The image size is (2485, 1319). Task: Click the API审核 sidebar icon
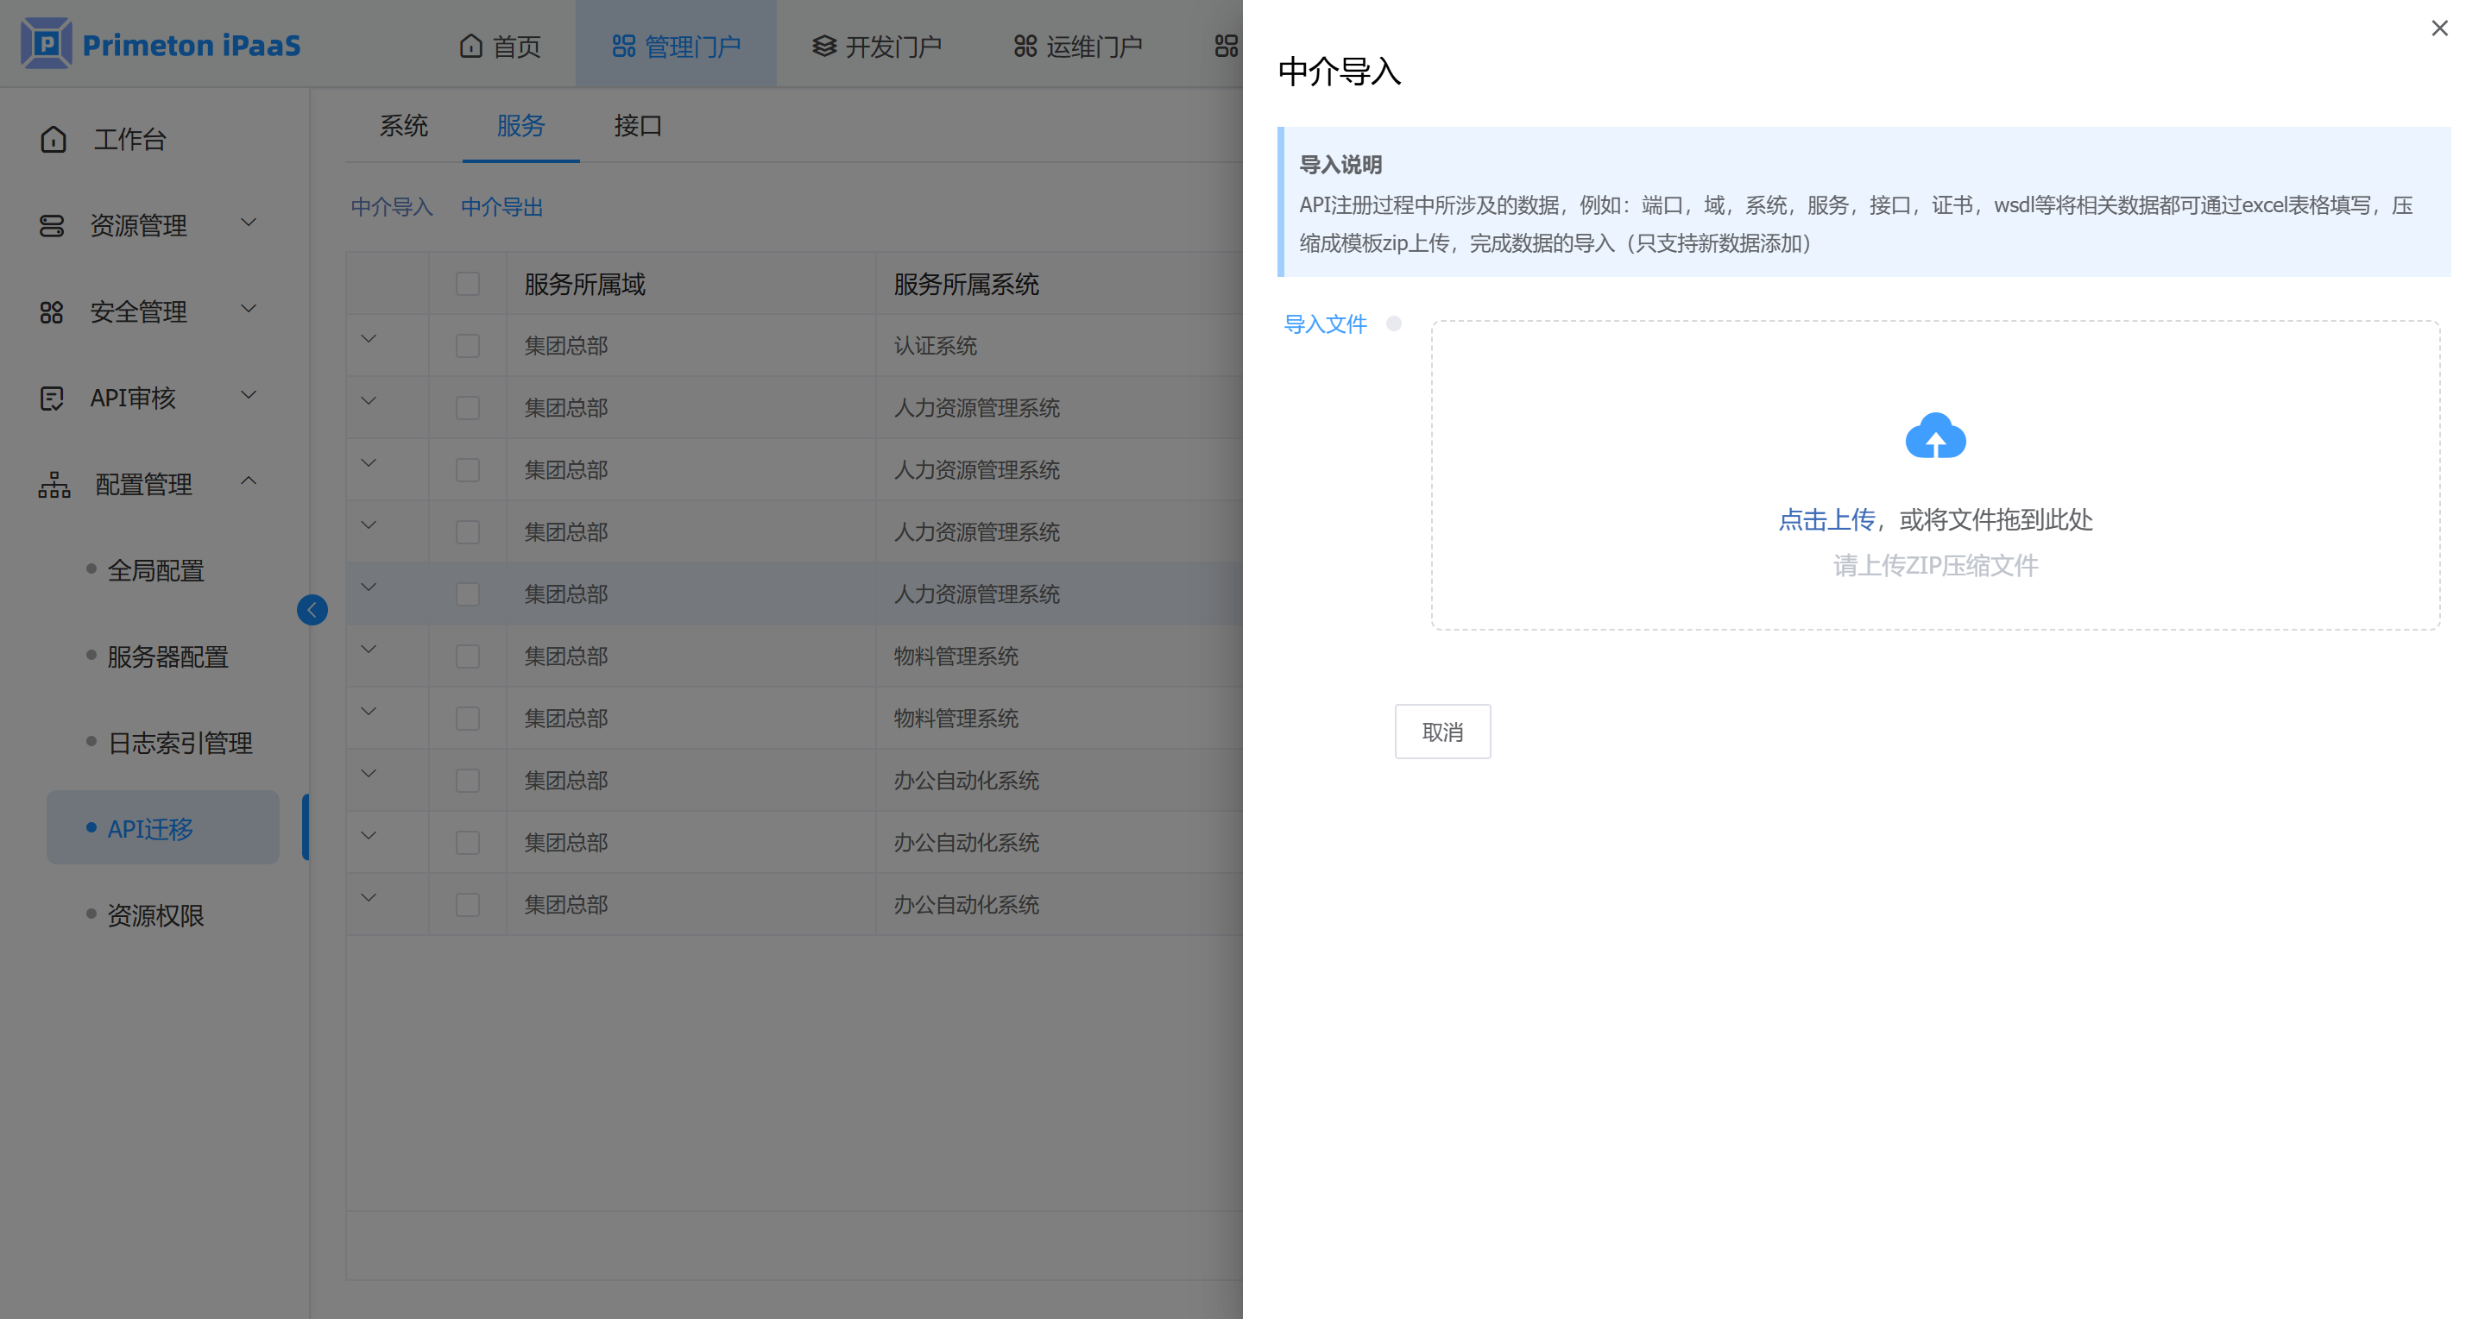coord(51,397)
